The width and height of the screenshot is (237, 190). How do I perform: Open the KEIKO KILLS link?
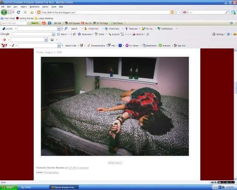tap(115, 163)
